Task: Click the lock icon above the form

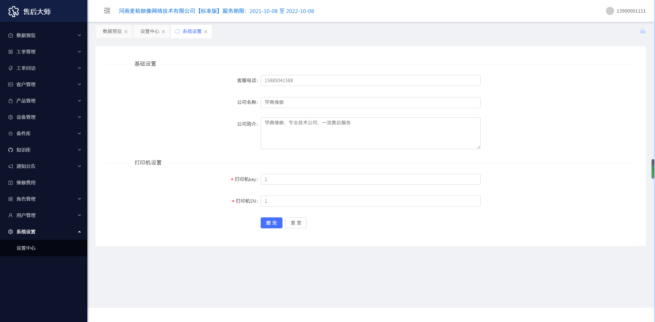Action: [x=643, y=31]
